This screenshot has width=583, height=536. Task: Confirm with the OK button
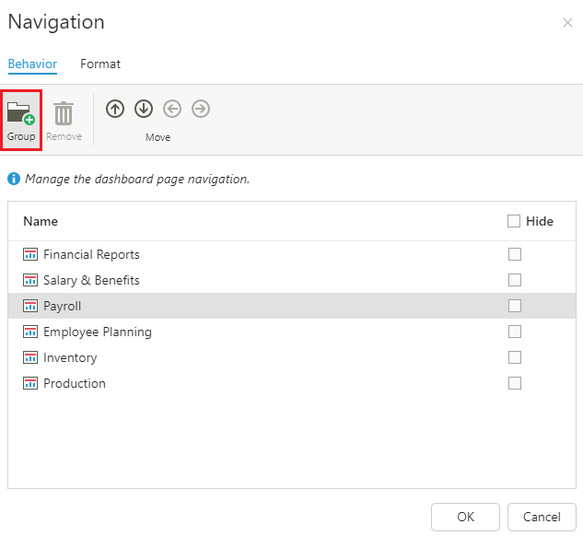(465, 517)
